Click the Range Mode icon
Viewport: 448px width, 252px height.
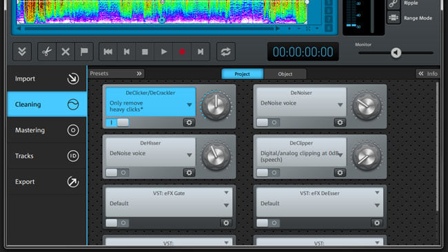394,18
